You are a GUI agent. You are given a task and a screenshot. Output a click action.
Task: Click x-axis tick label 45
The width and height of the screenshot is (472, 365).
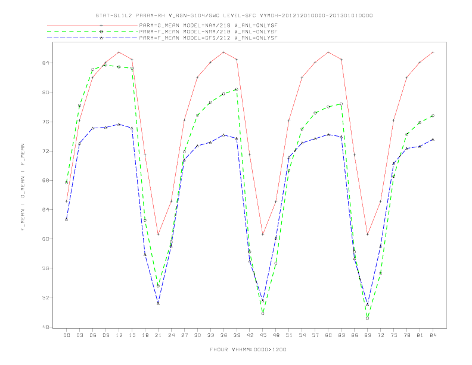pos(263,335)
